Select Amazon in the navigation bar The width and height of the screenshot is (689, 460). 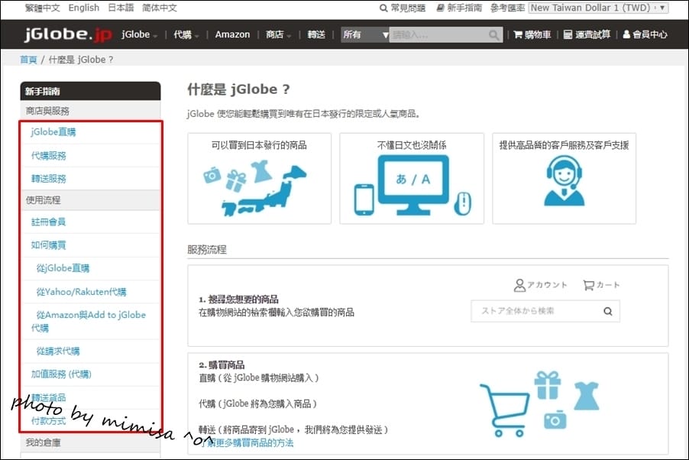[x=231, y=34]
